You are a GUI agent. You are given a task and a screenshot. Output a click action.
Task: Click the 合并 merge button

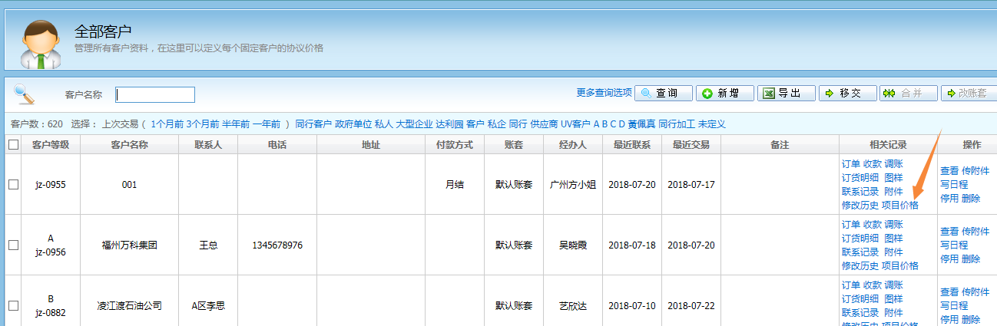pos(908,93)
